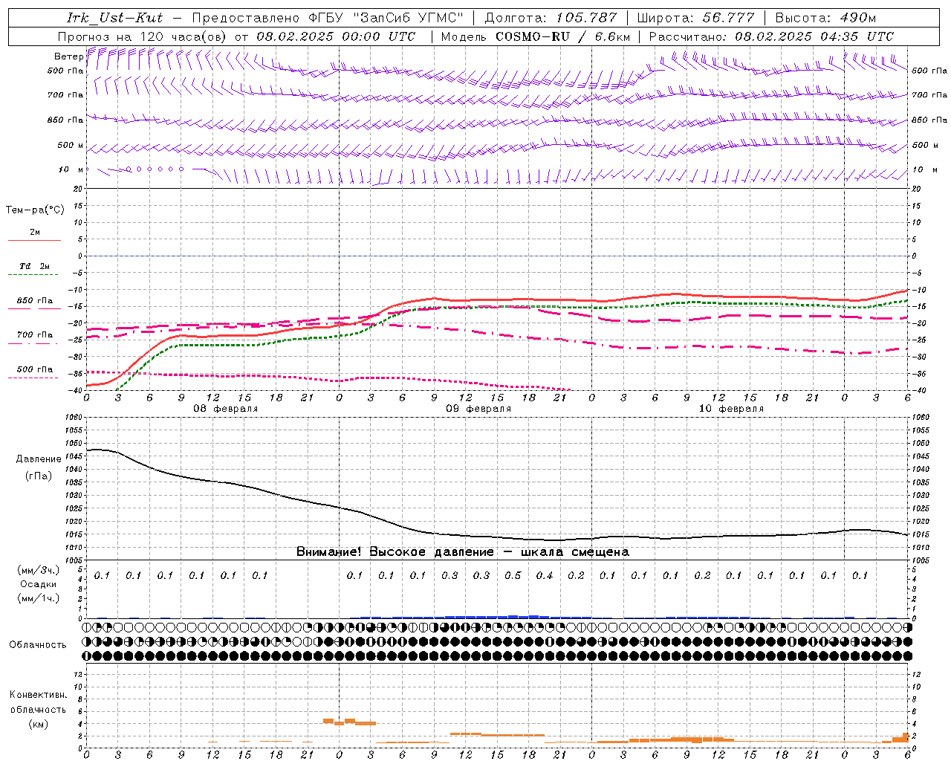The height and width of the screenshot is (761, 951).
Task: Click the "0.5" precipitation value
Action: point(513,575)
